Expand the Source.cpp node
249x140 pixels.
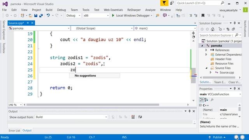(x=210, y=72)
